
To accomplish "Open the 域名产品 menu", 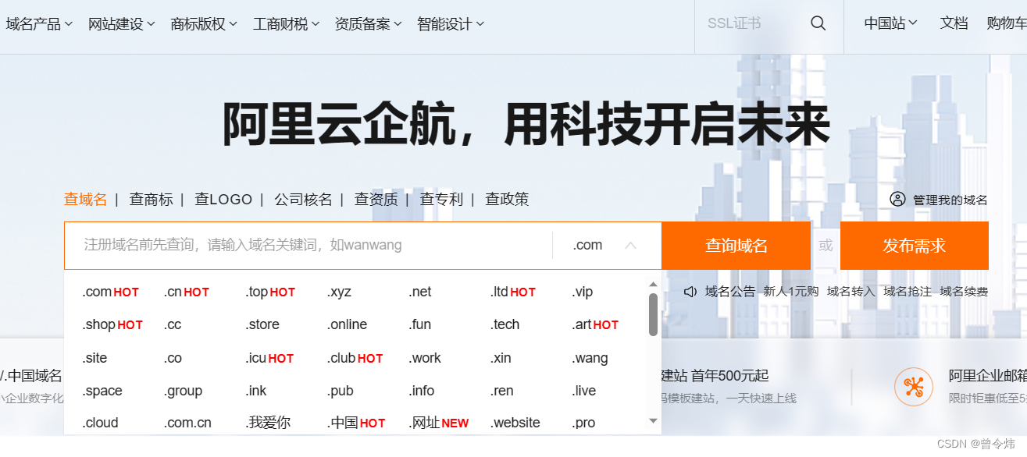I will point(39,24).
